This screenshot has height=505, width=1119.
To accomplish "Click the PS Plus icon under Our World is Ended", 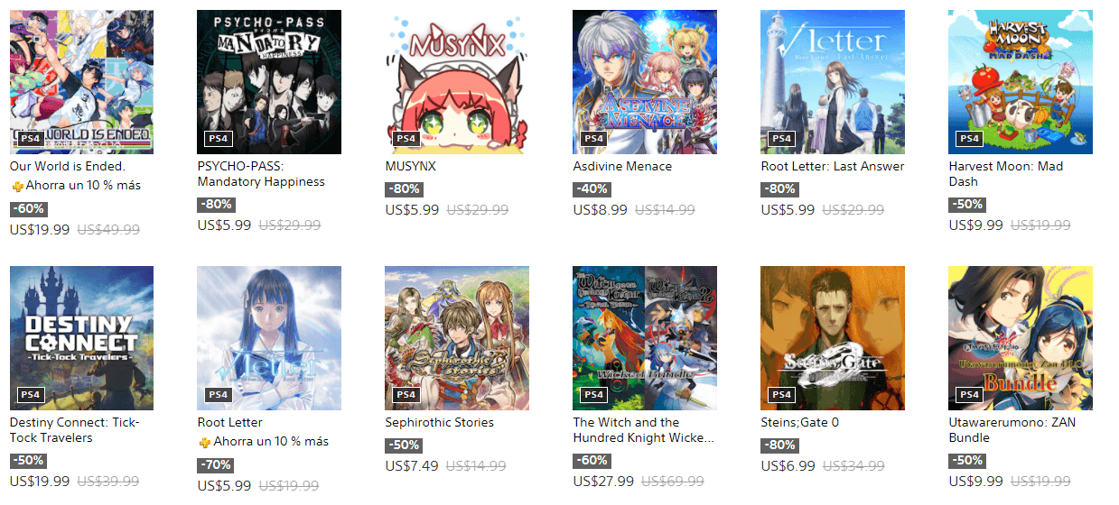I will (17, 187).
